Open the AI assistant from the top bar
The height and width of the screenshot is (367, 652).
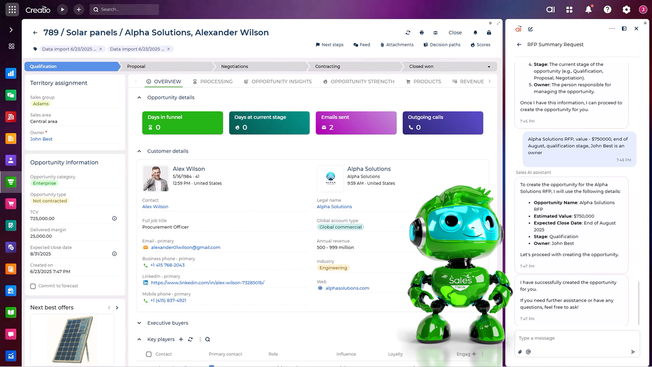[551, 9]
